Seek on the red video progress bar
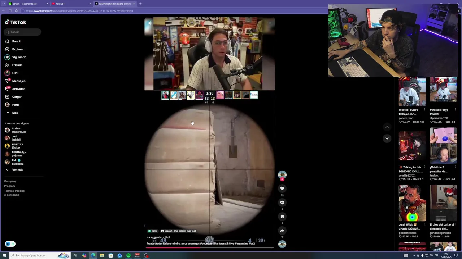This screenshot has width=462, height=259. click(x=209, y=247)
